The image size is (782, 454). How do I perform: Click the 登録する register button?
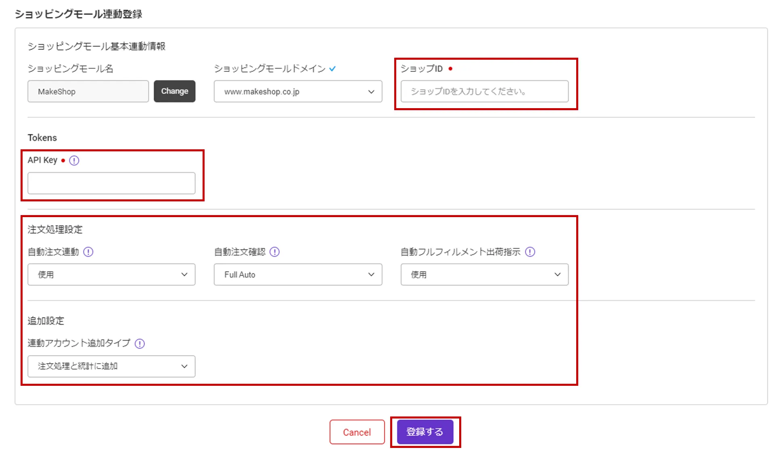425,432
